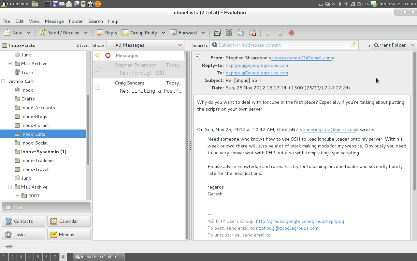The width and height of the screenshot is (417, 261).
Task: Collapse the message headers with the minus button
Action: [197, 56]
